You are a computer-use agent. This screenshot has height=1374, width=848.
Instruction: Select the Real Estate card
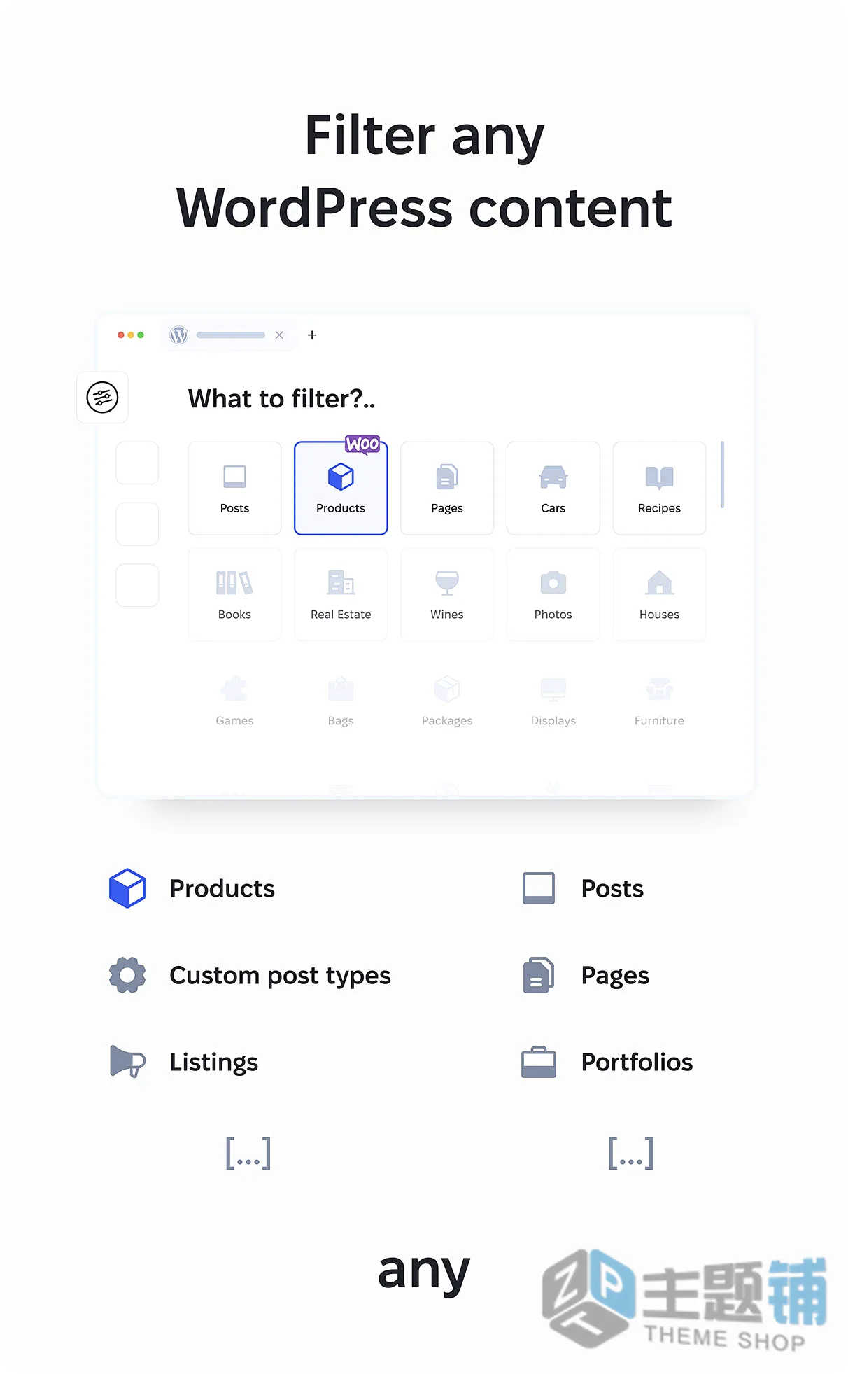pos(341,594)
